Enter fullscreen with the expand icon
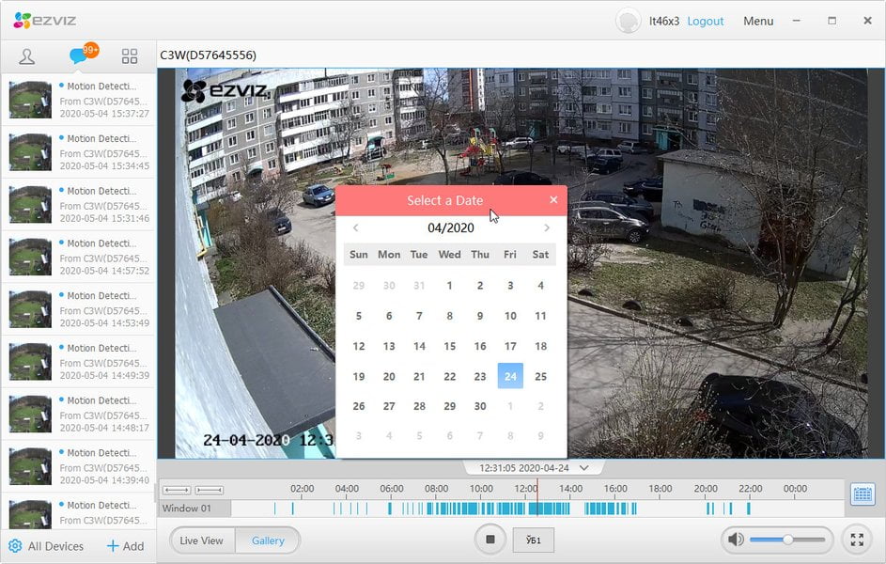 [857, 540]
